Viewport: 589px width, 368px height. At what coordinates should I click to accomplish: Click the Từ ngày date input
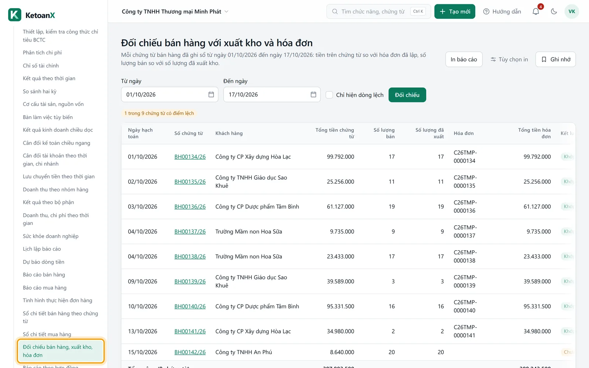(x=170, y=95)
